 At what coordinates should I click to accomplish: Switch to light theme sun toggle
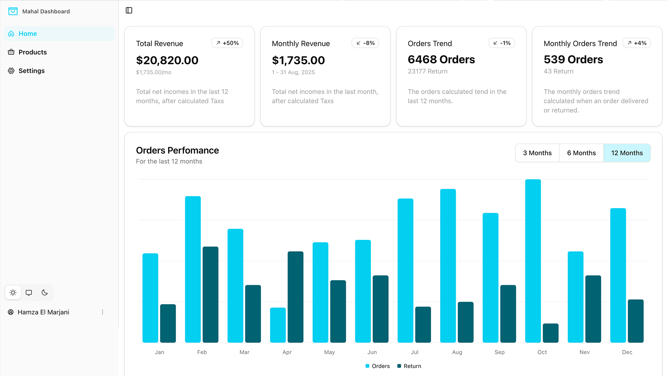[x=13, y=293]
